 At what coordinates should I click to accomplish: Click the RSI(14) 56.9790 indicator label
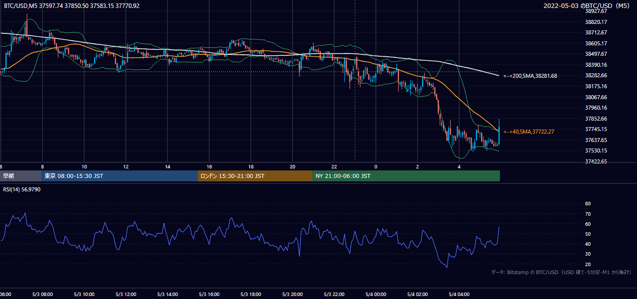tap(22, 189)
